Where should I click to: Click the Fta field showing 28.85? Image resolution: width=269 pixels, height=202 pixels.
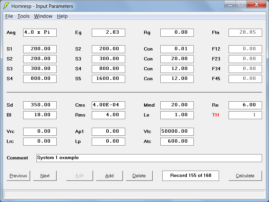[x=245, y=33]
